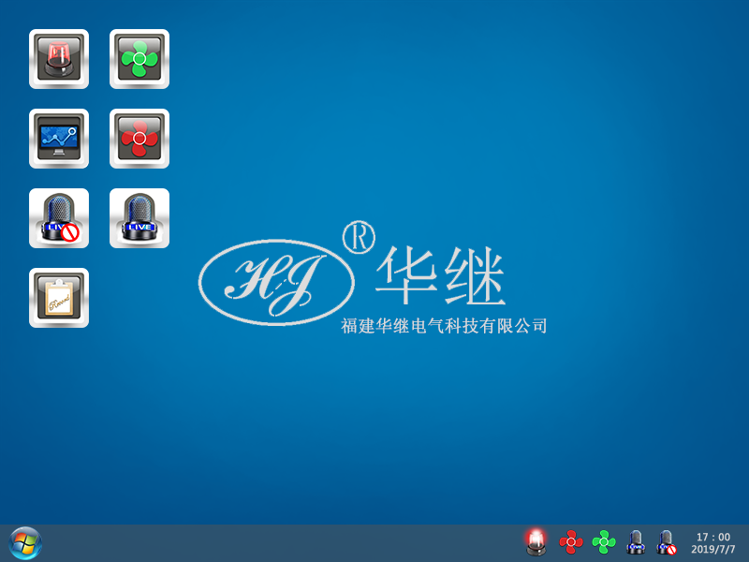Open the live microphone desktop icon
Image resolution: width=749 pixels, height=562 pixels.
pyautogui.click(x=140, y=218)
